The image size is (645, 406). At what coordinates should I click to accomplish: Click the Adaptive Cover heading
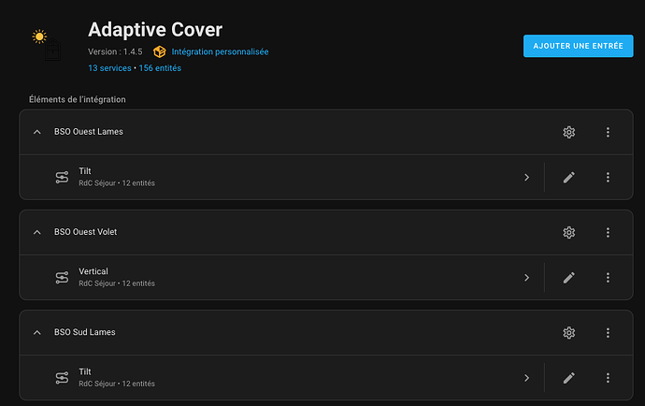[155, 30]
